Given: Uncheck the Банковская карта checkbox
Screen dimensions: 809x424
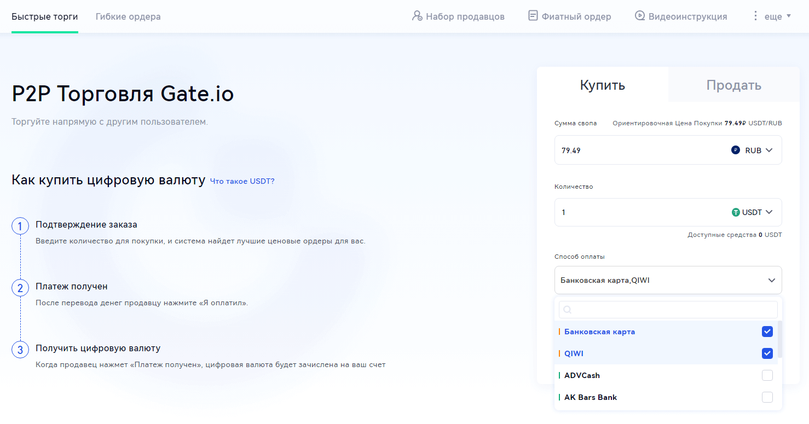Looking at the screenshot, I should click(x=767, y=332).
